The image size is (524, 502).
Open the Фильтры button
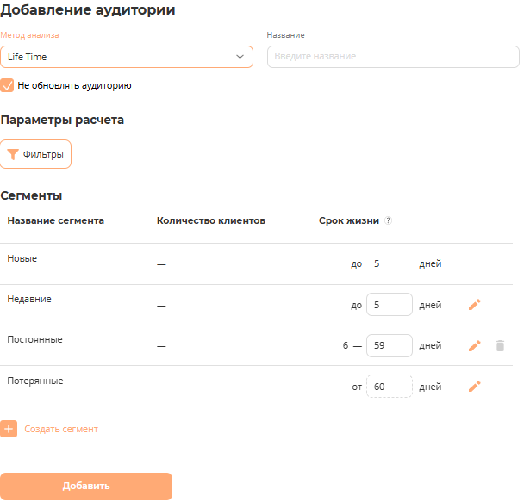[x=36, y=155]
